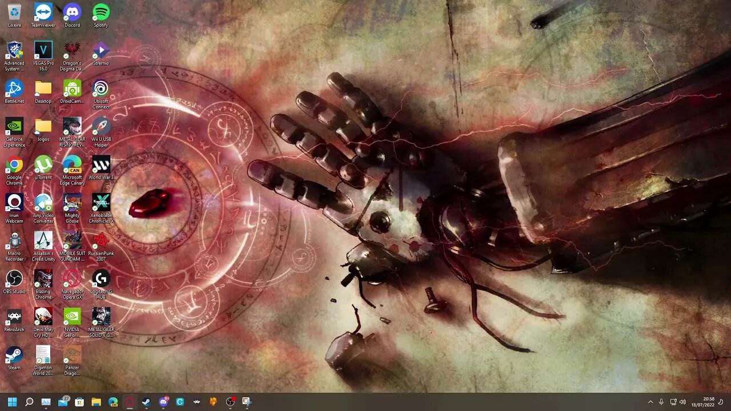The width and height of the screenshot is (731, 411).
Task: Select the RussianPunk 2007 shortcut
Action: click(101, 247)
